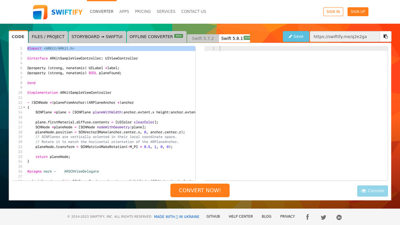Select Swift 5.8.1 output version
The width and height of the screenshot is (400, 225).
click(x=233, y=38)
